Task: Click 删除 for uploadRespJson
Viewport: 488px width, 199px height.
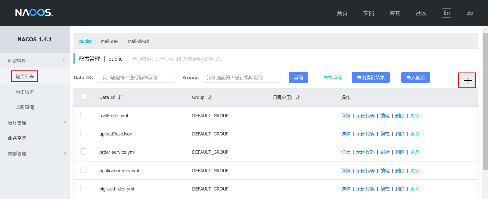Action: pyautogui.click(x=400, y=134)
